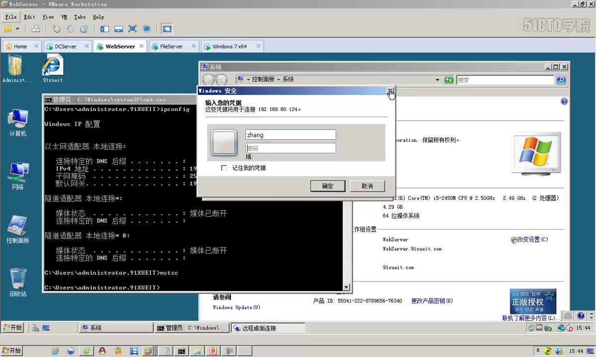Open the Help menu in VMware
The width and height of the screenshot is (596, 357).
[98, 17]
